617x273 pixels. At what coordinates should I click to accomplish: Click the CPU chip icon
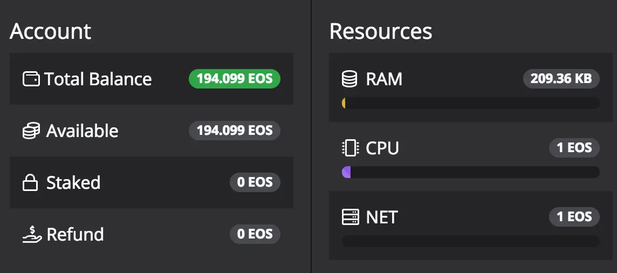click(350, 148)
